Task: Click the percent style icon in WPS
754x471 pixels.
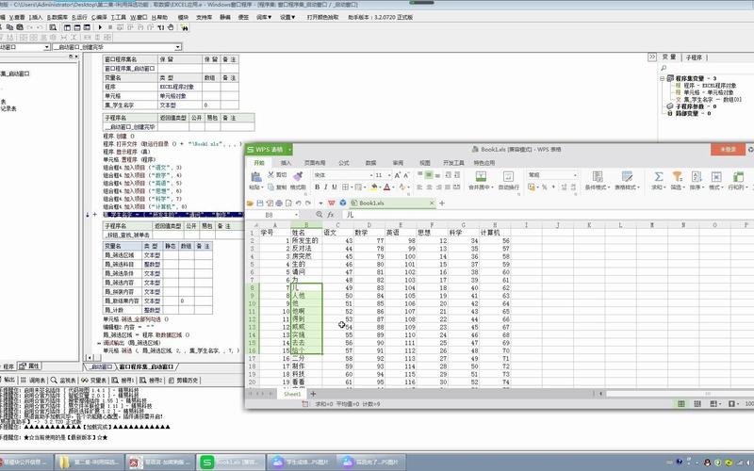Action: [545, 187]
